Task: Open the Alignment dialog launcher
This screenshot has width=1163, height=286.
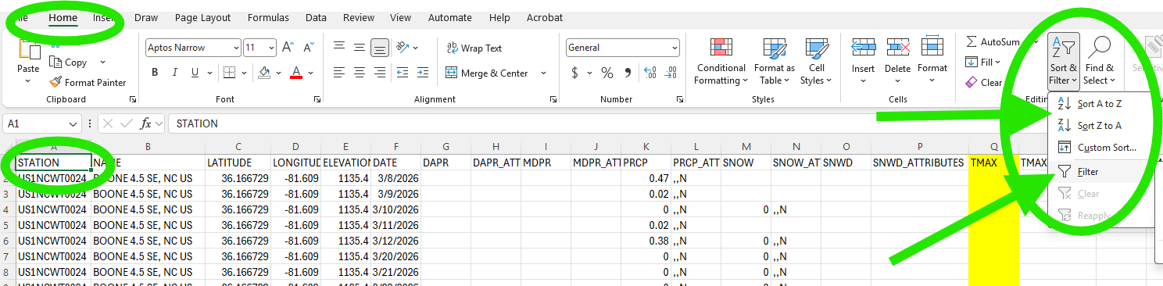Action: 553,99
